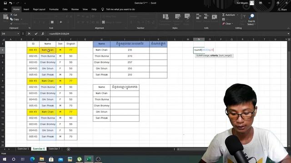This screenshot has width=291, height=163.
Task: Open Customize Quick Access Toolbar dropdown
Action: pos(25,3)
